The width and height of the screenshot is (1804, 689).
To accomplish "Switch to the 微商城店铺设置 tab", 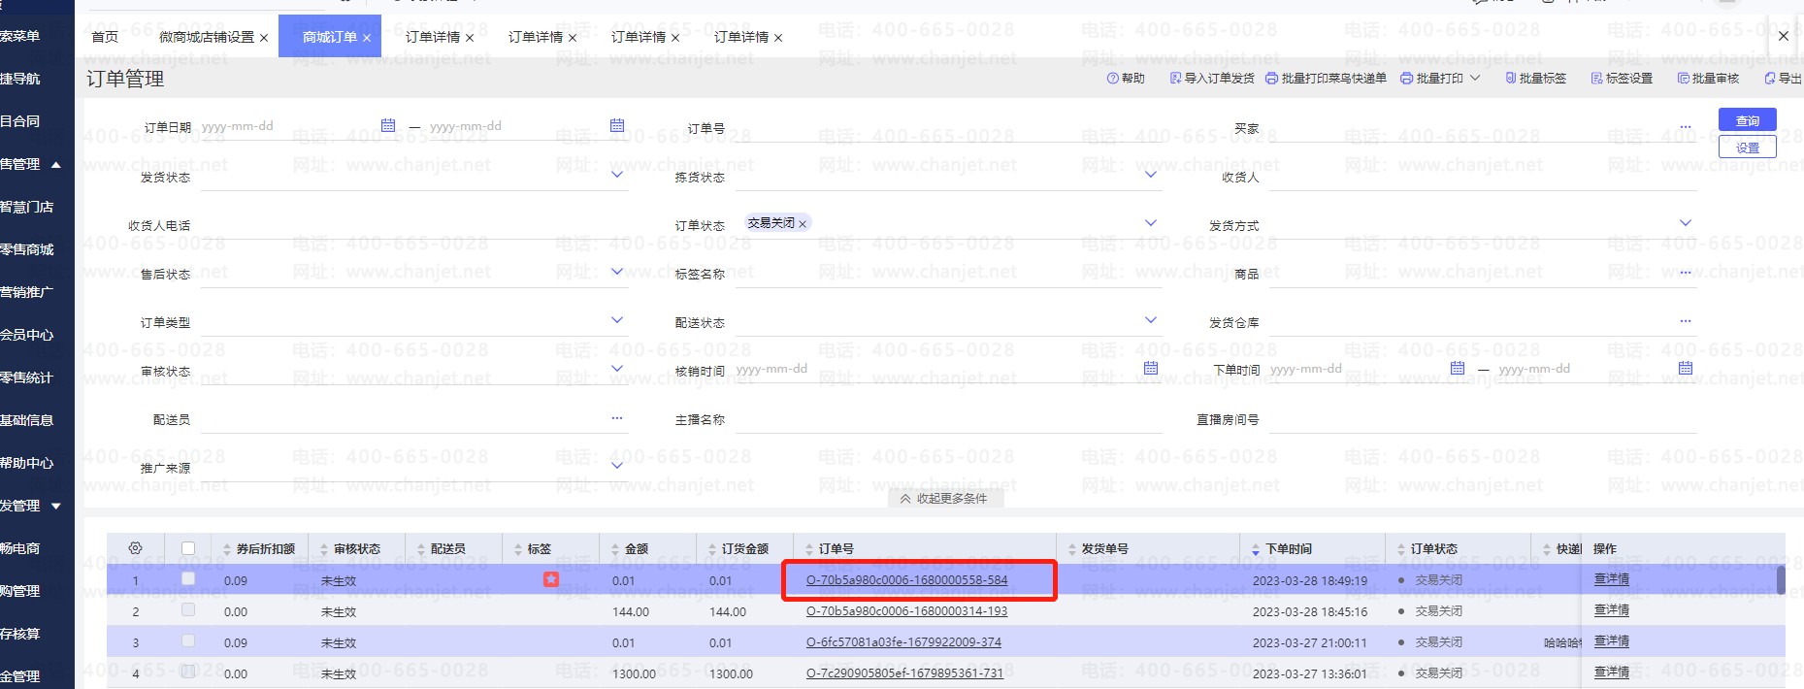I will (x=207, y=37).
